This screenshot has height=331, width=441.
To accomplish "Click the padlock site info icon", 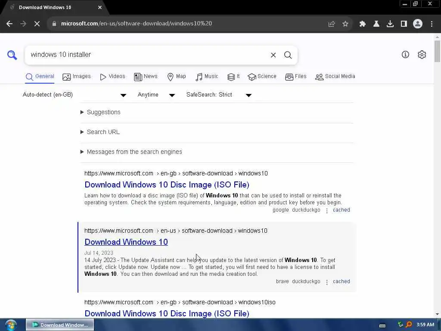I will pyautogui.click(x=54, y=24).
